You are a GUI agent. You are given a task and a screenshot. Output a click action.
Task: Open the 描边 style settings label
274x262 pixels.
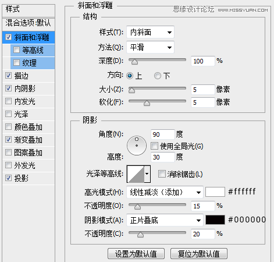pos(22,76)
